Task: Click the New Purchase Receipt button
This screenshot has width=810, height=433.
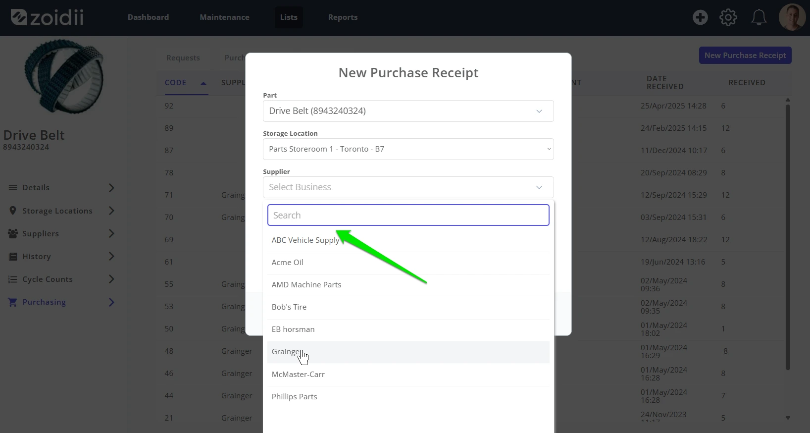Action: point(745,55)
